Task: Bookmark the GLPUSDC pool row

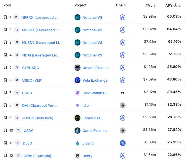Action: tap(5, 67)
